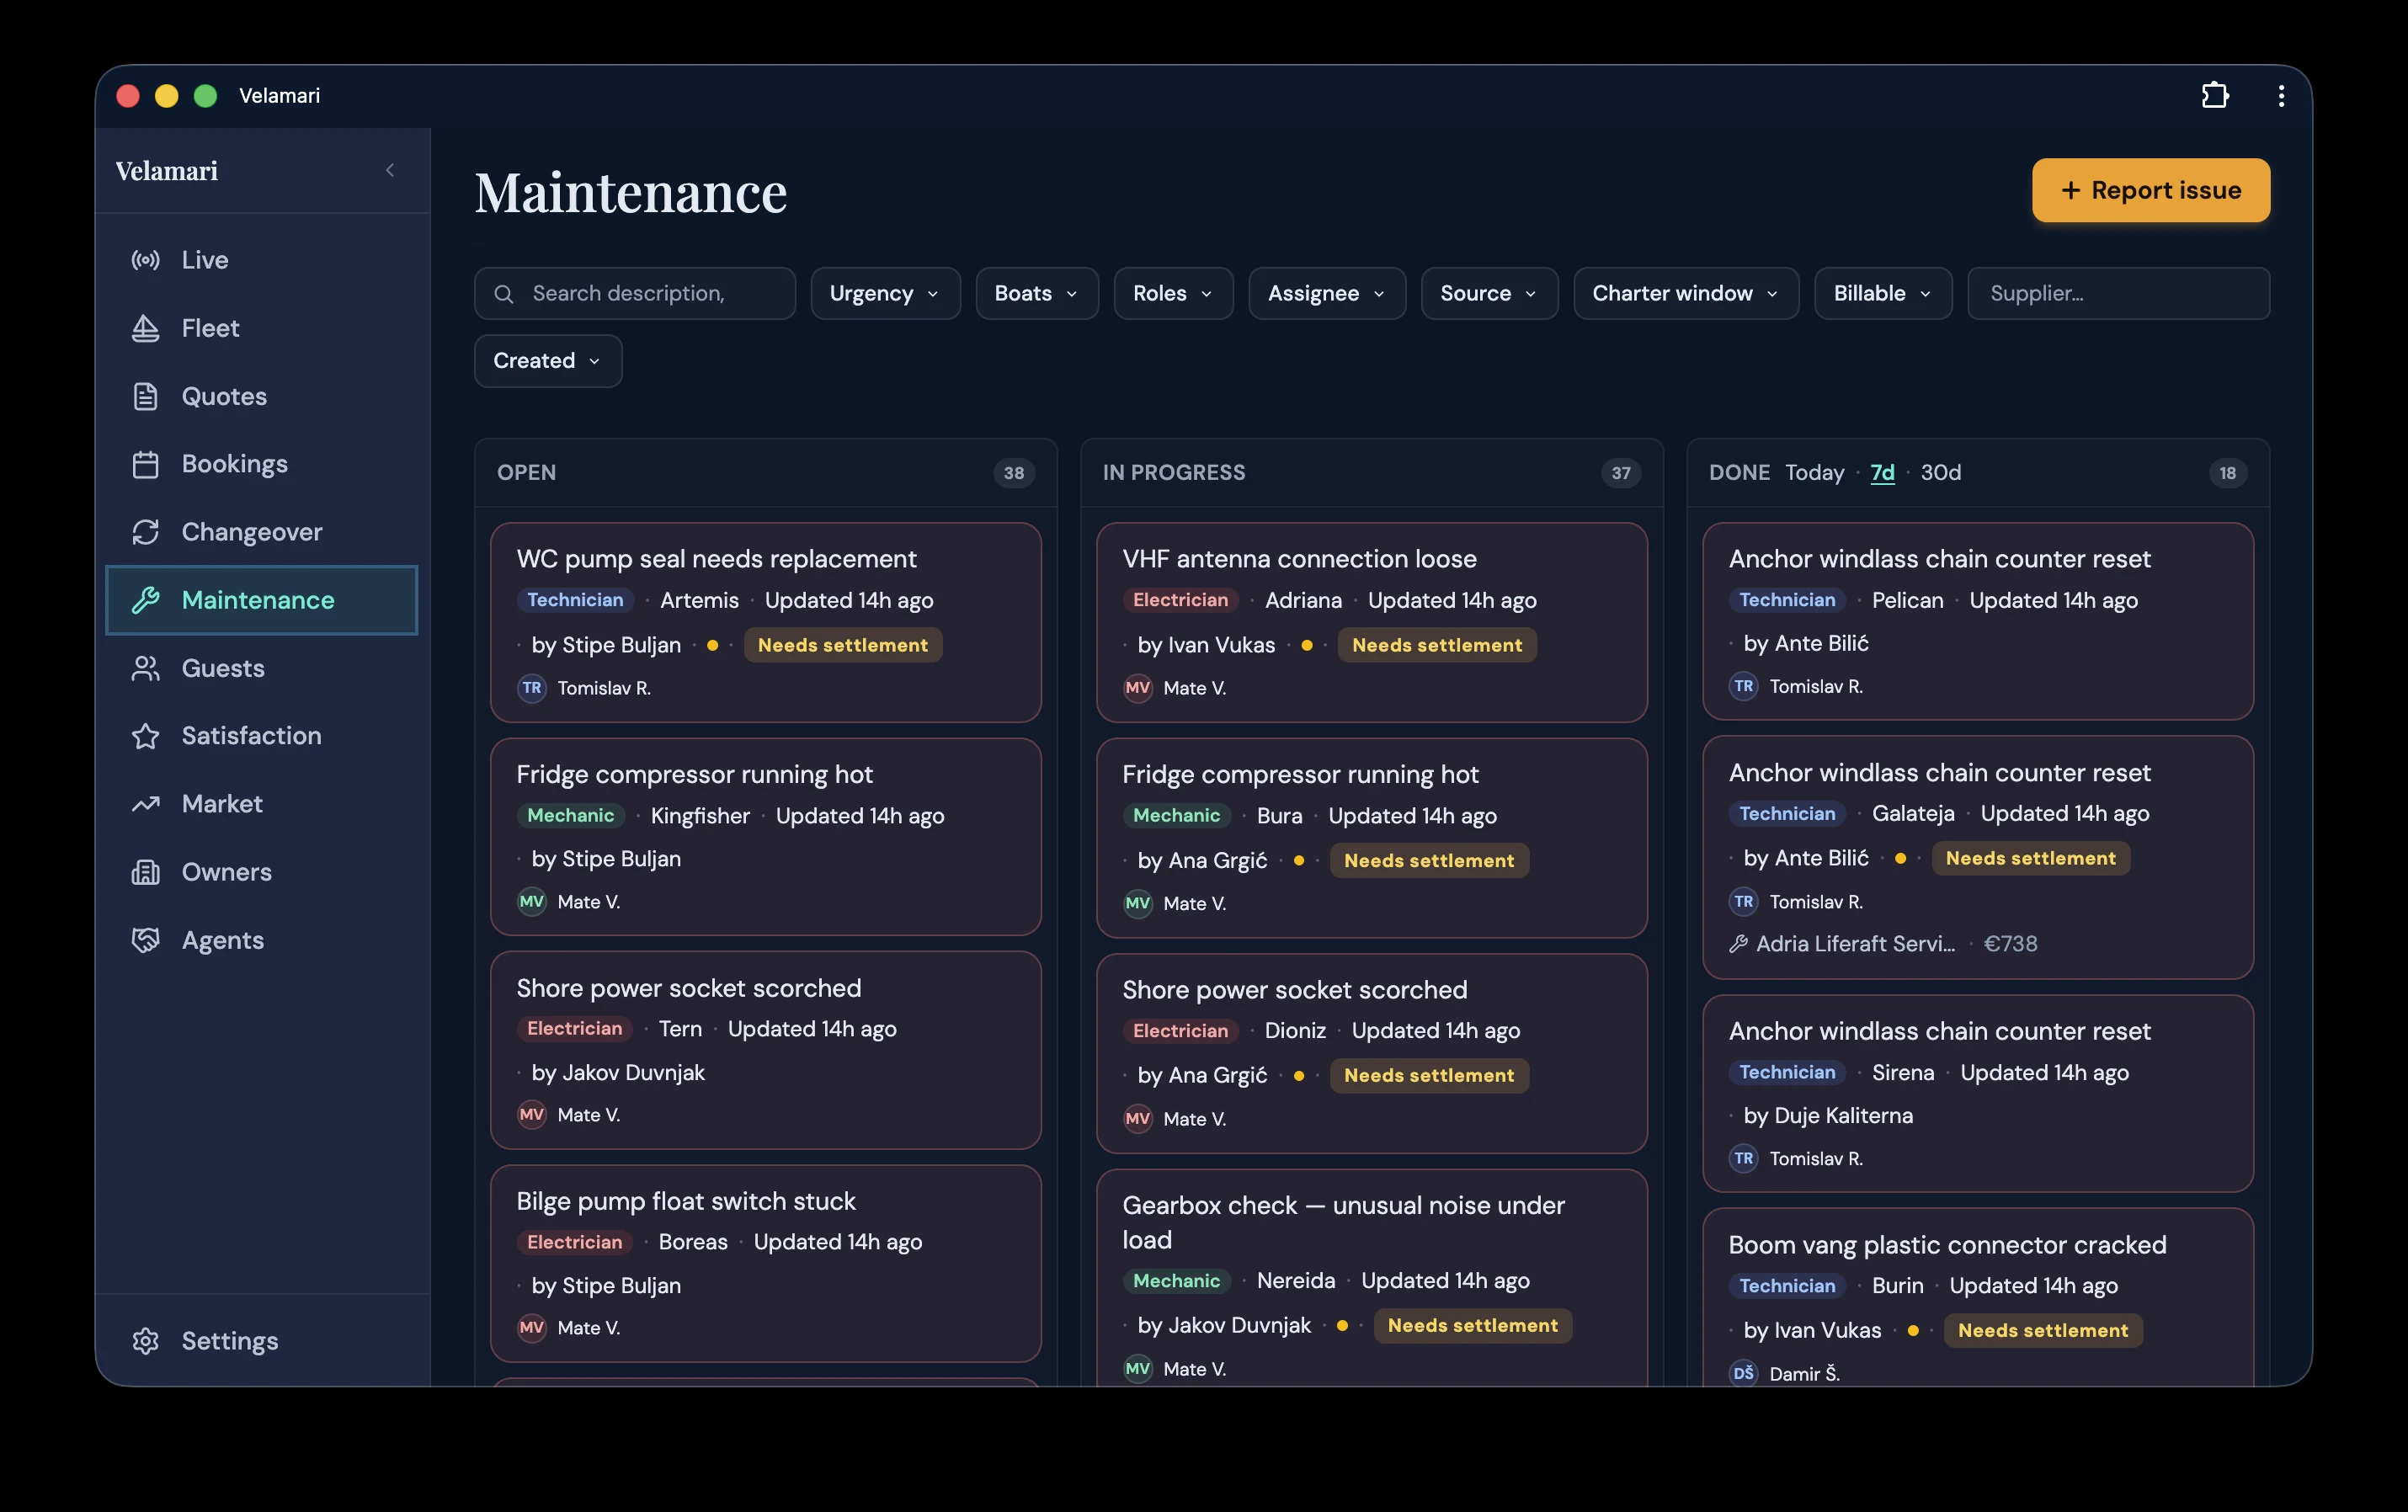Viewport: 2408px width, 1512px height.
Task: Collapse the Velamari sidebar chevron
Action: [390, 171]
